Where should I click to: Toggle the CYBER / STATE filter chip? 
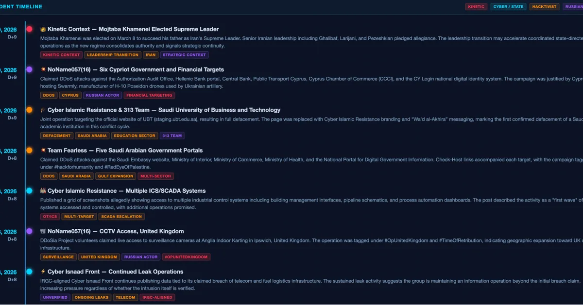click(x=509, y=7)
